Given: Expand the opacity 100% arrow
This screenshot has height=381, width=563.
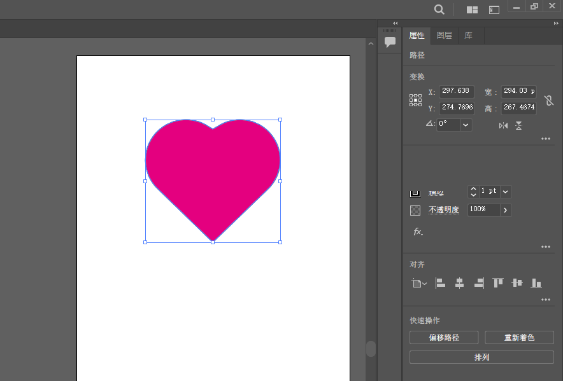Looking at the screenshot, I should (x=506, y=210).
